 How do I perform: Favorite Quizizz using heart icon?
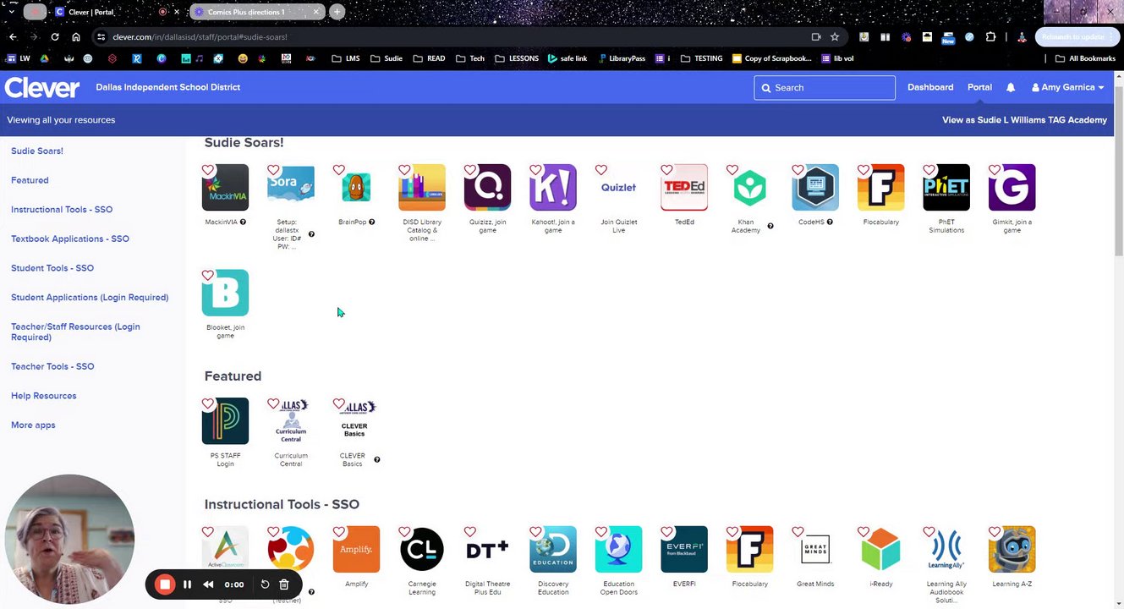point(470,170)
